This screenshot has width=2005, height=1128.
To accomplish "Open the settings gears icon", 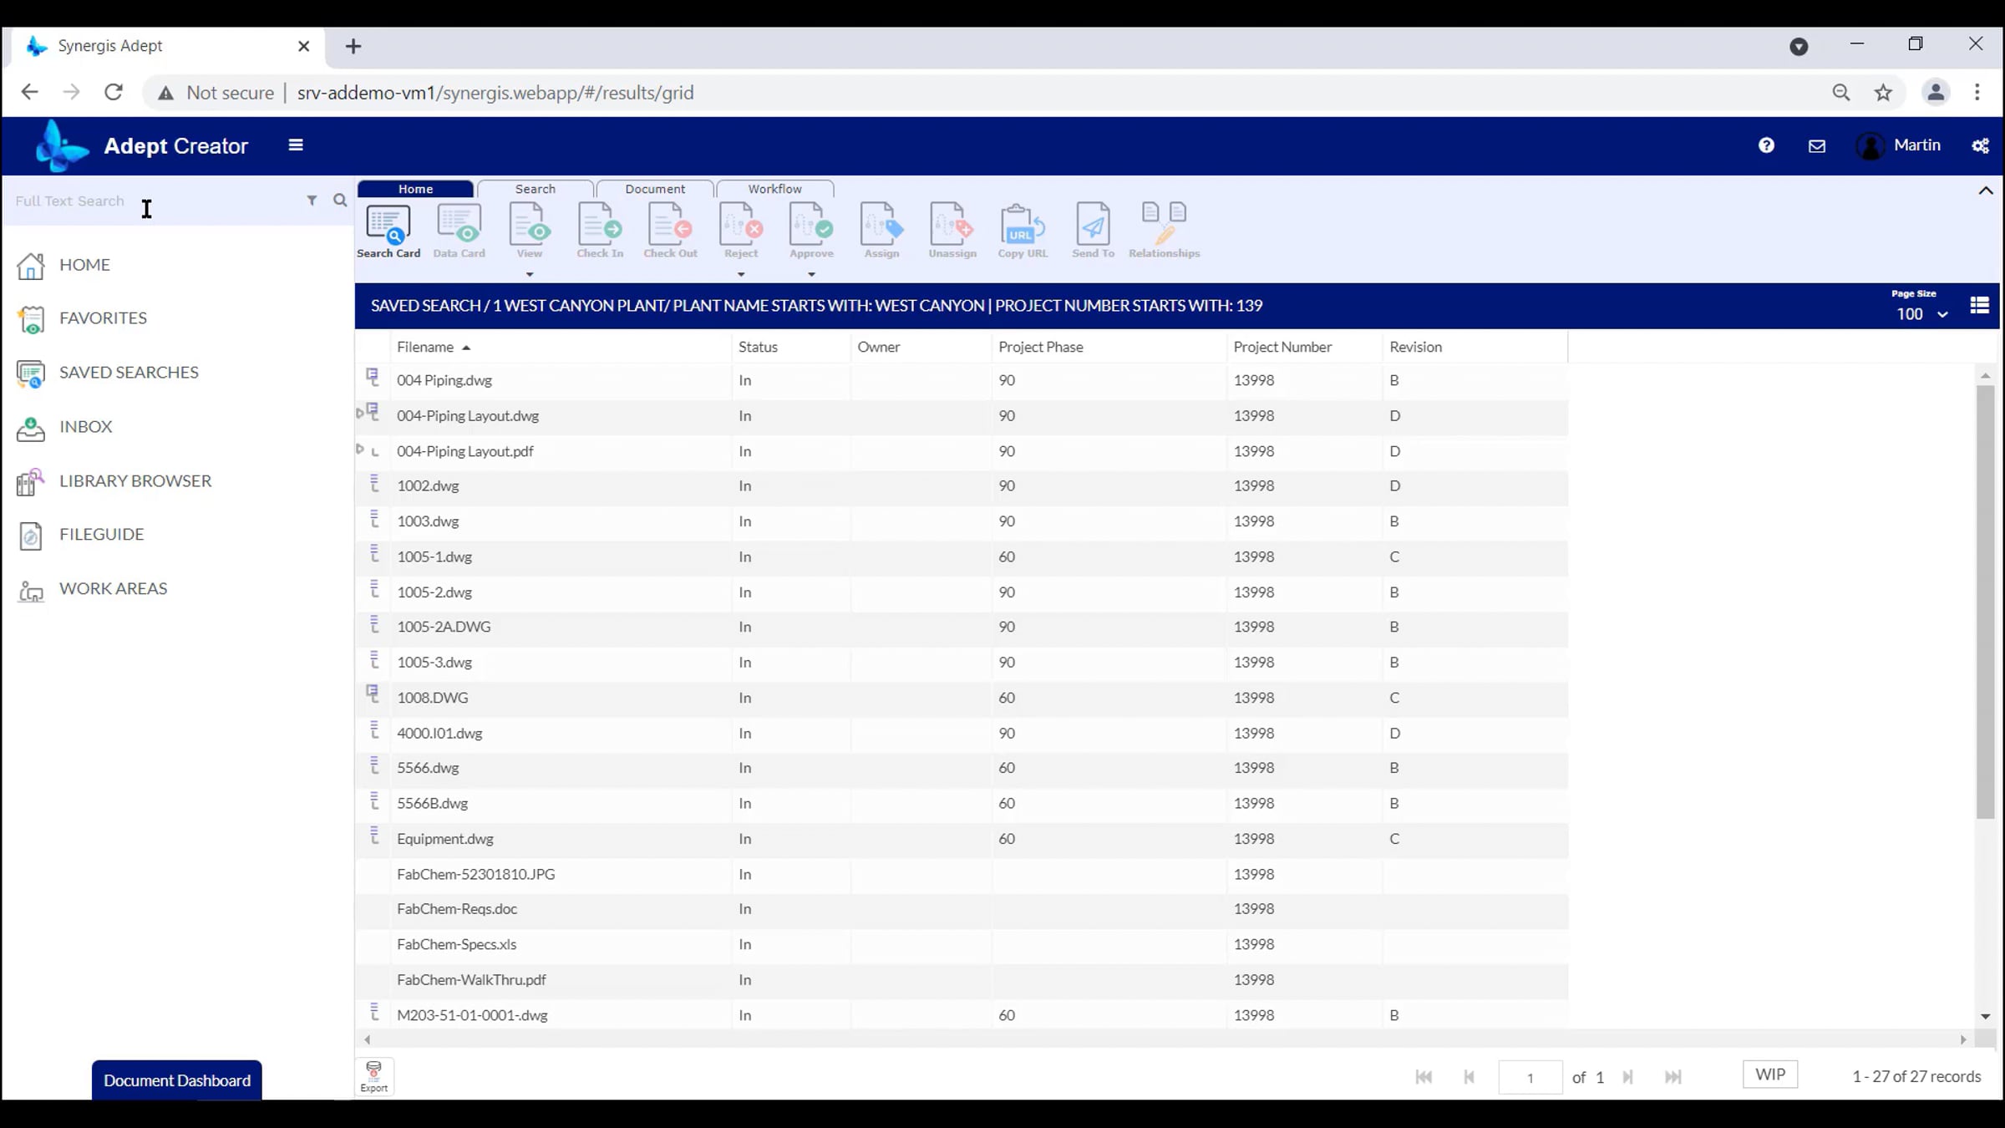I will pos(1980,146).
